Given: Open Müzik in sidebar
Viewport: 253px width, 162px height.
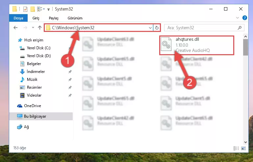Looking at the screenshot, I should click(32, 80).
